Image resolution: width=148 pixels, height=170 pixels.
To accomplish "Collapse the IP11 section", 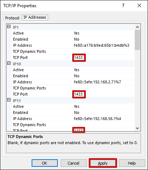I will pos(9,100).
